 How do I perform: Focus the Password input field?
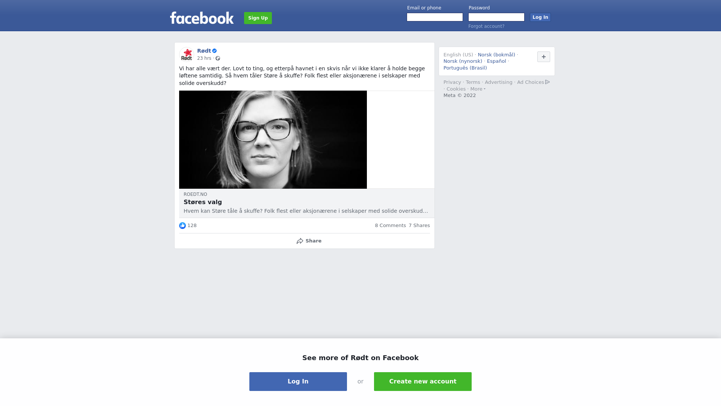pyautogui.click(x=496, y=17)
